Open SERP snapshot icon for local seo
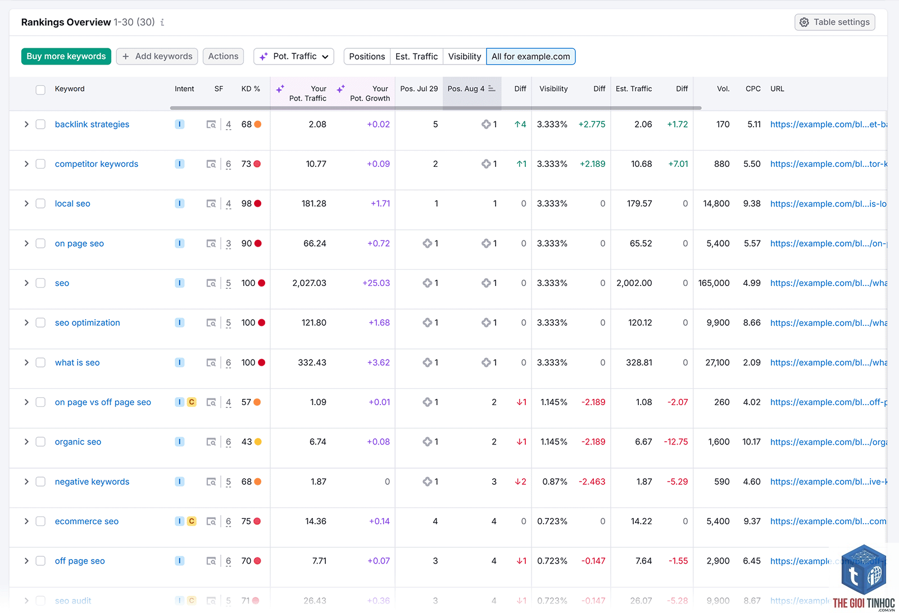The height and width of the screenshot is (613, 899). tap(211, 204)
